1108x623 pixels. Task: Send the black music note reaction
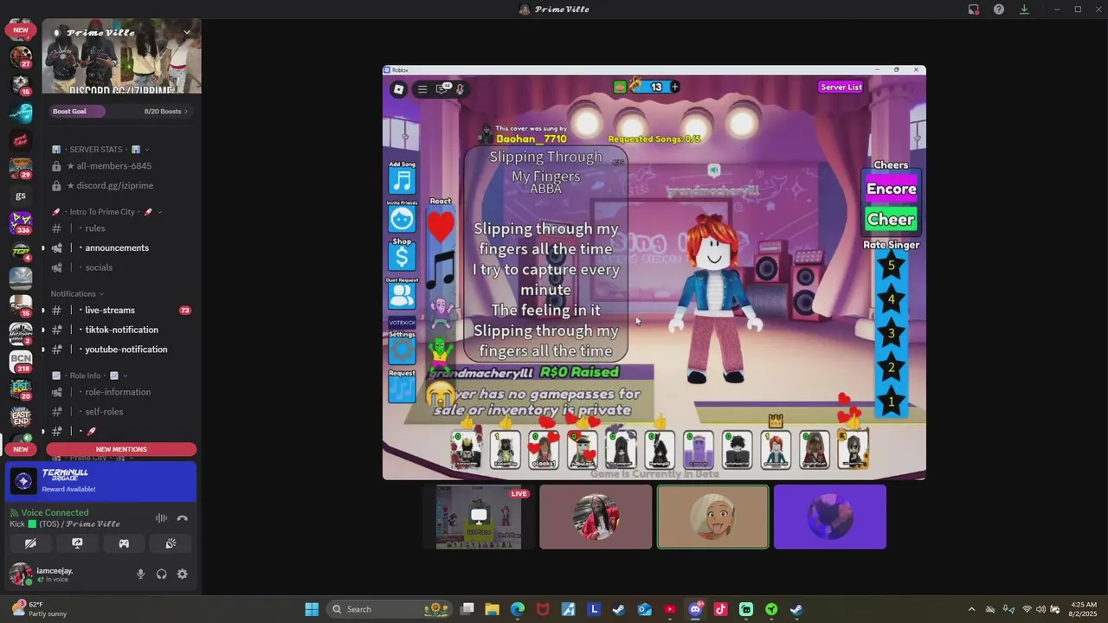pyautogui.click(x=441, y=271)
